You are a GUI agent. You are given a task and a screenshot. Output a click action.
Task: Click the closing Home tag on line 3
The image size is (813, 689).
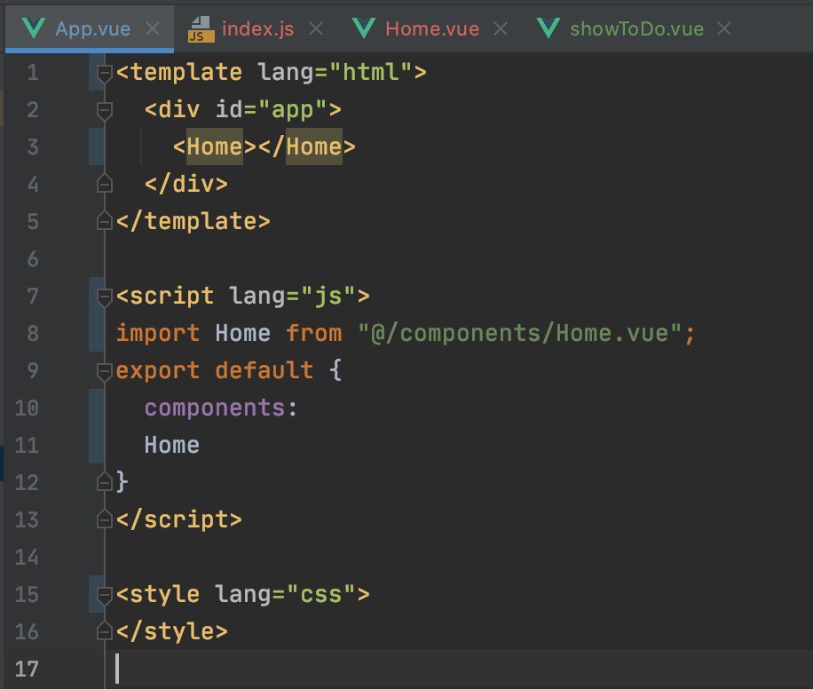(x=306, y=147)
